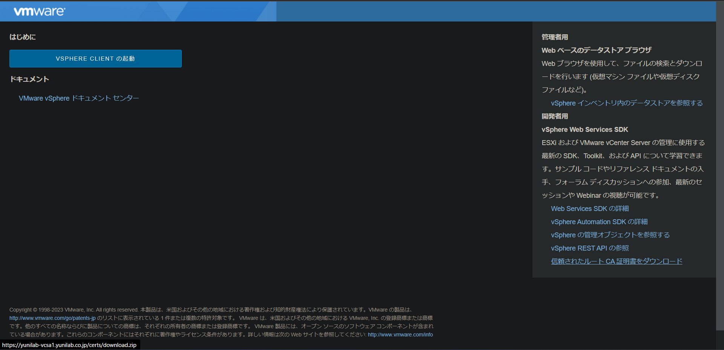This screenshot has height=350, width=724.
Task: Click Web ベースのデータストア ブラウザ heading
Action: [597, 50]
